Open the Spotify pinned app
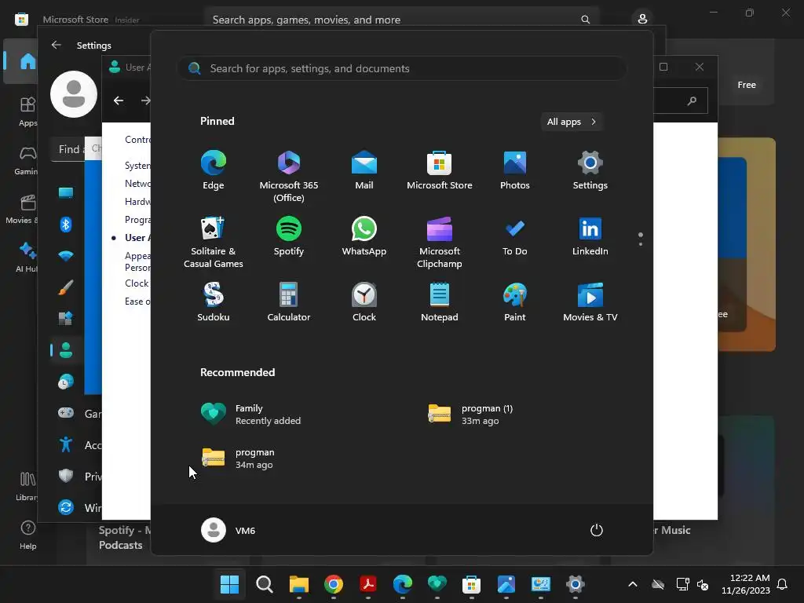The width and height of the screenshot is (804, 603). tap(289, 236)
